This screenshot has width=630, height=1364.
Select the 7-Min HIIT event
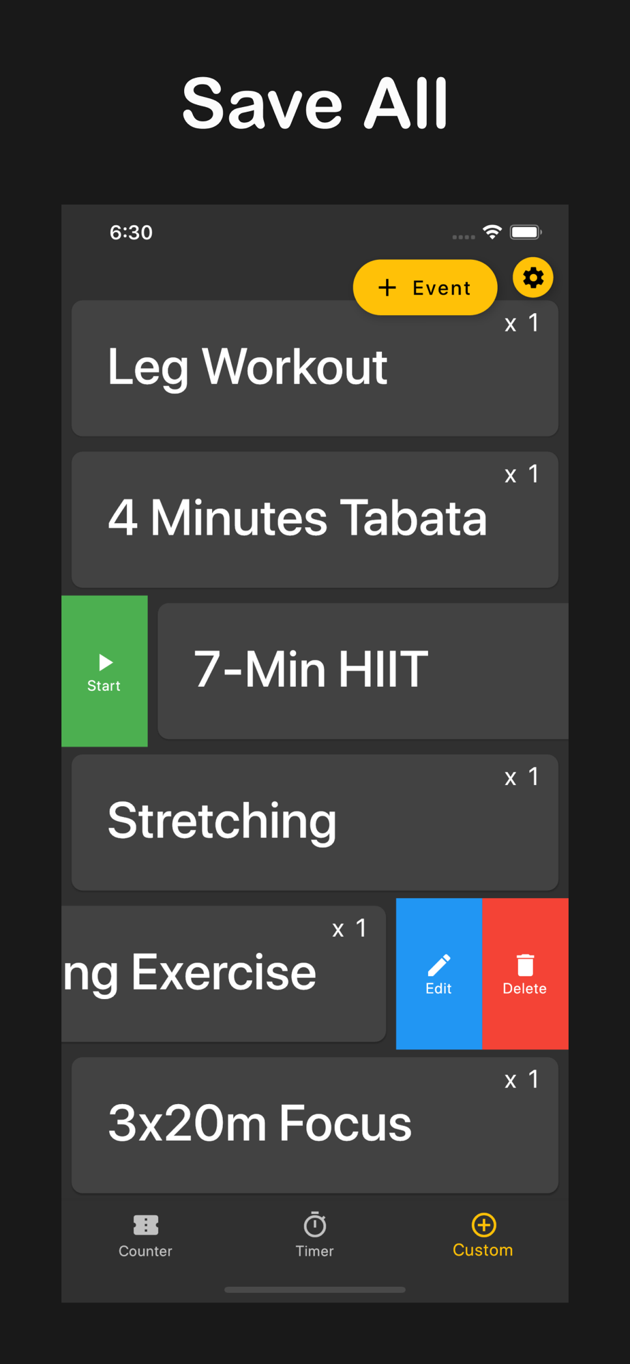click(361, 670)
